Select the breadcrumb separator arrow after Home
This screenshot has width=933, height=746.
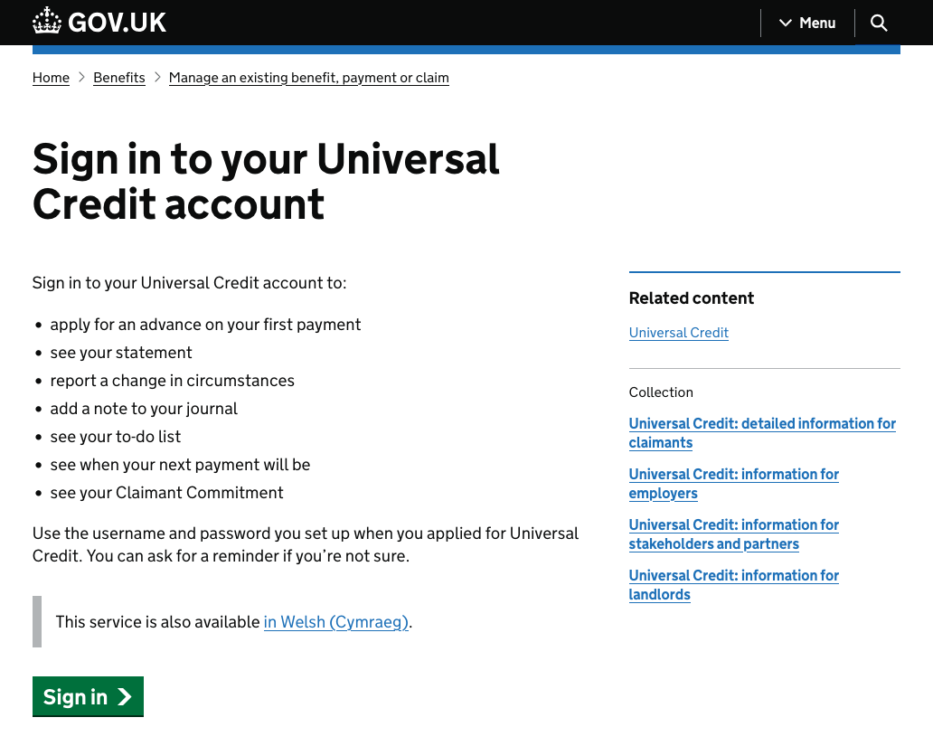pos(81,78)
